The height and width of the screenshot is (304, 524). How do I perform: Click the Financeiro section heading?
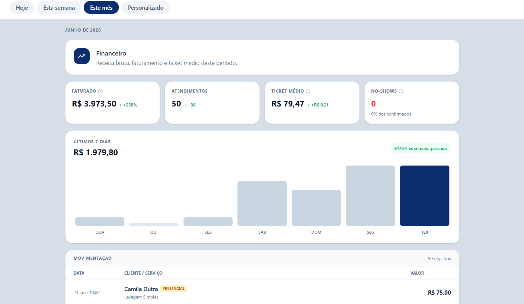pos(111,53)
